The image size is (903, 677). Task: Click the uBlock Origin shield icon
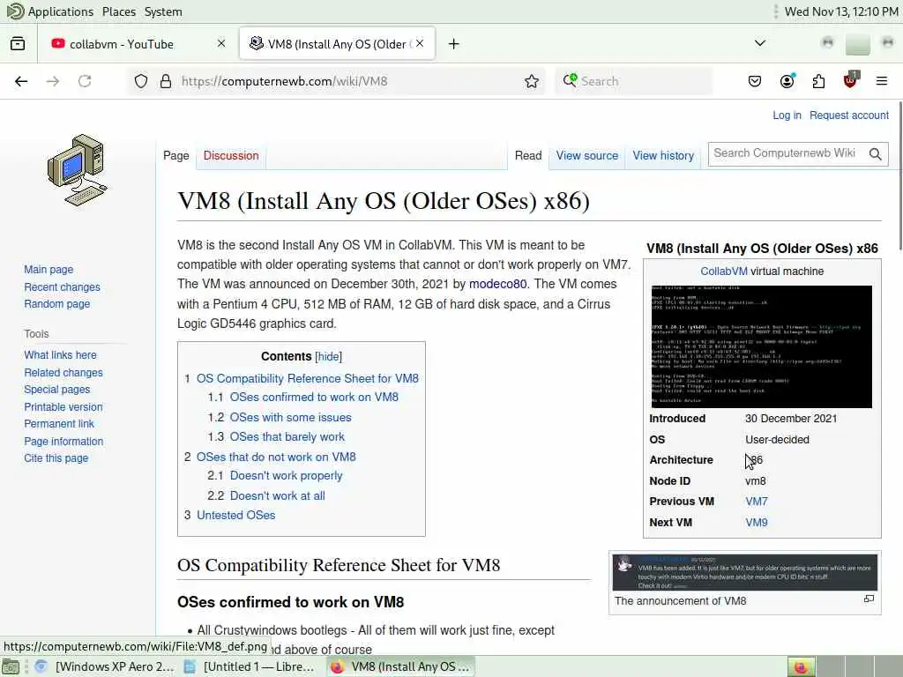pyautogui.click(x=851, y=80)
